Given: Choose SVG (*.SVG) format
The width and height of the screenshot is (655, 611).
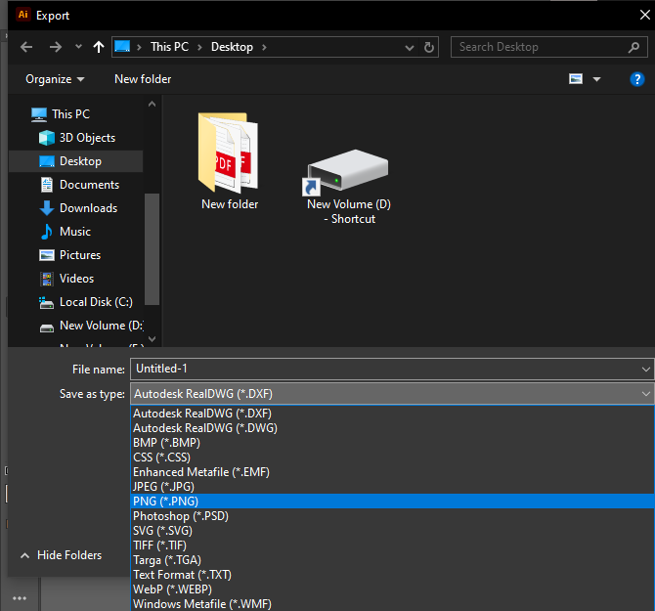Looking at the screenshot, I should (x=392, y=531).
